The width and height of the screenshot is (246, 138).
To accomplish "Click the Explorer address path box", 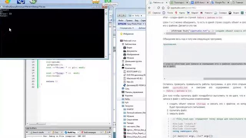I will 137,16.
